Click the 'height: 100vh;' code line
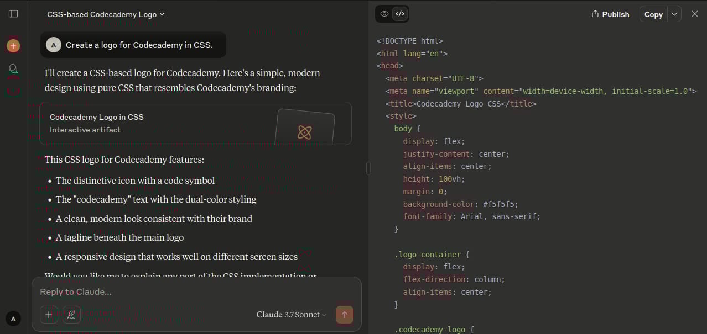The height and width of the screenshot is (334, 707). click(x=434, y=179)
